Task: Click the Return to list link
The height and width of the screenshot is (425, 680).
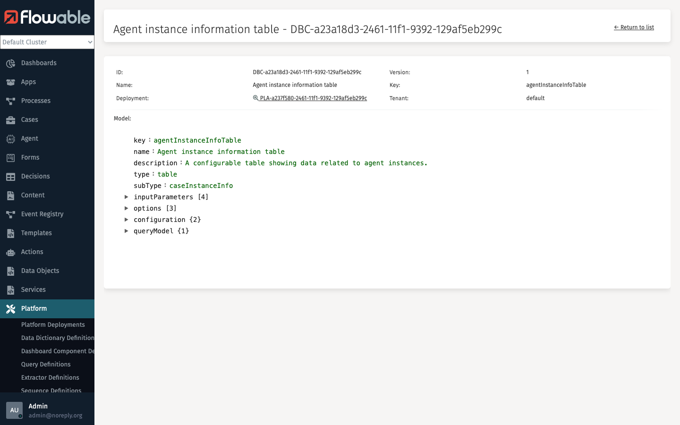Action: pos(634,27)
